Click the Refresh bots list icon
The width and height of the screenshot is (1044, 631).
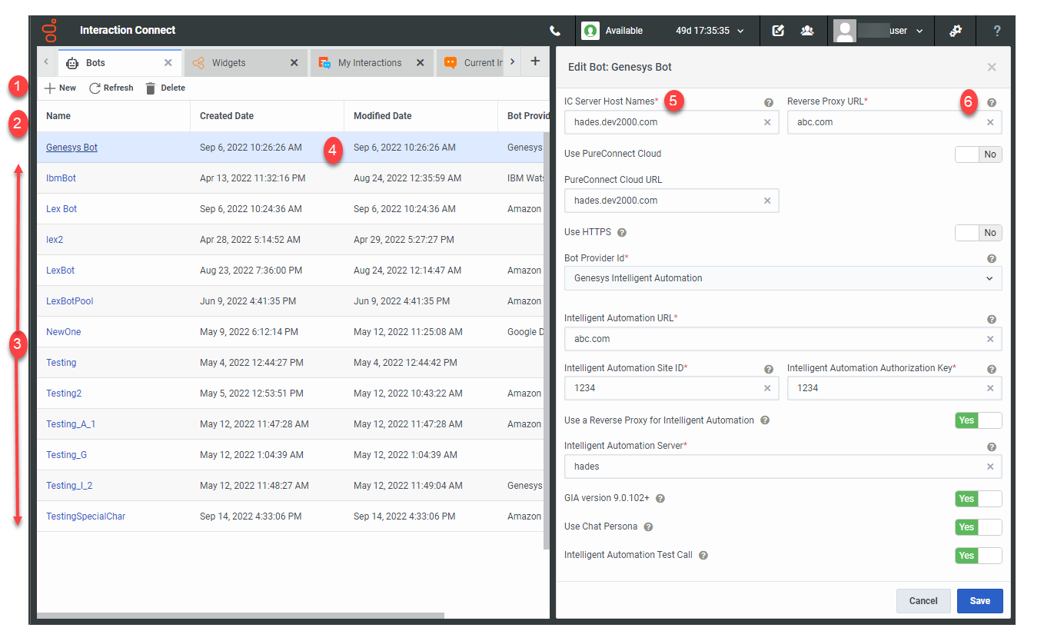click(x=95, y=88)
